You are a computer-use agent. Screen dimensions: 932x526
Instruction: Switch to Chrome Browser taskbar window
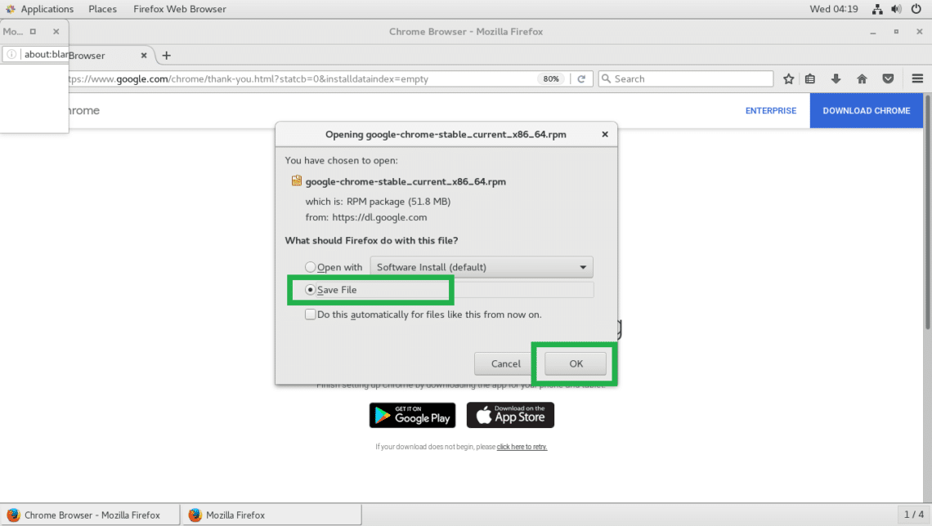91,515
